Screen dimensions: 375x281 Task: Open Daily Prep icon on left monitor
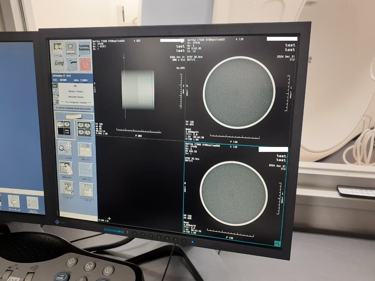[13, 202]
